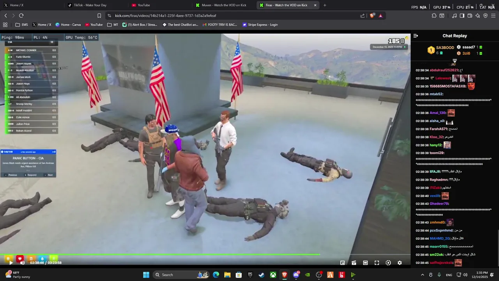Open a new browser tab
Viewport: 499px width, 281px height.
click(325, 5)
